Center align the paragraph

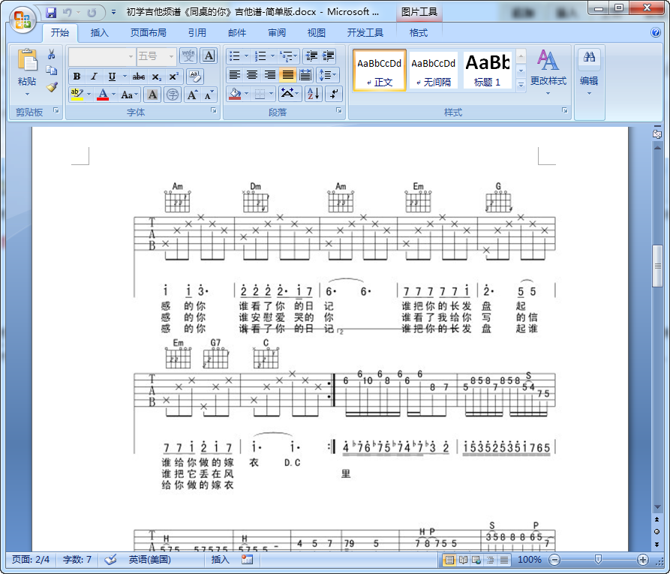click(252, 75)
